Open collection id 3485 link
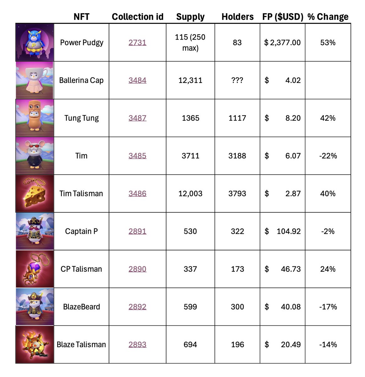Viewport: 365px width, 377px height. [x=137, y=156]
